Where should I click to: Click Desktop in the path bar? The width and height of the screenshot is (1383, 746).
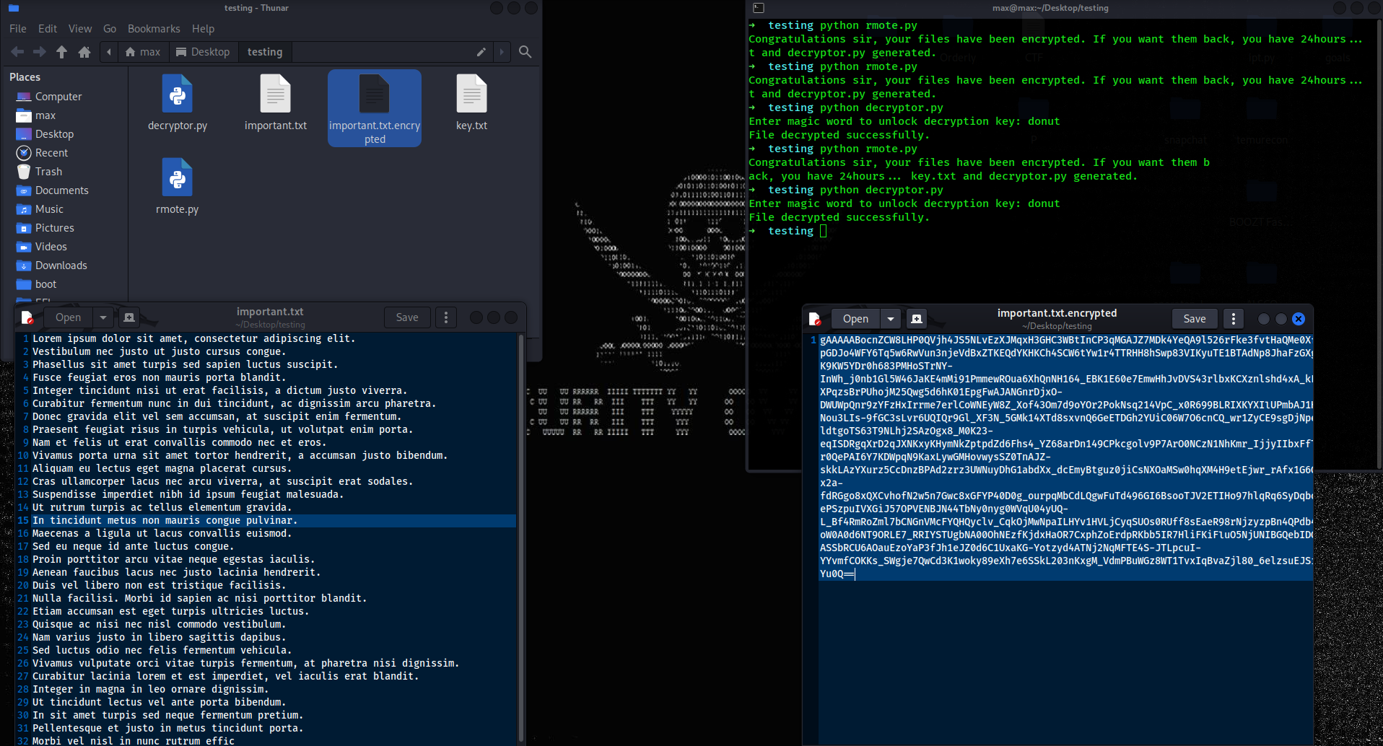coord(203,52)
